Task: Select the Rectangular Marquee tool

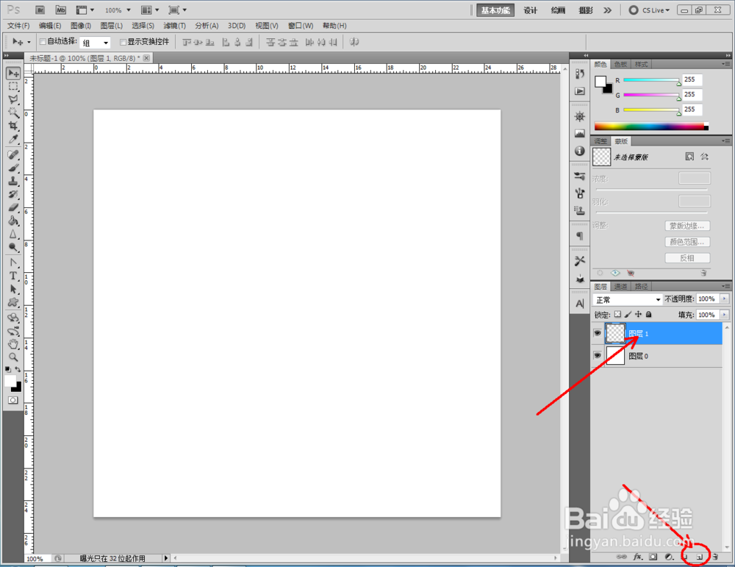Action: 13,86
